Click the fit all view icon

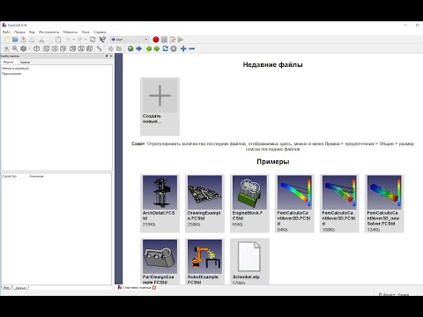(7, 48)
